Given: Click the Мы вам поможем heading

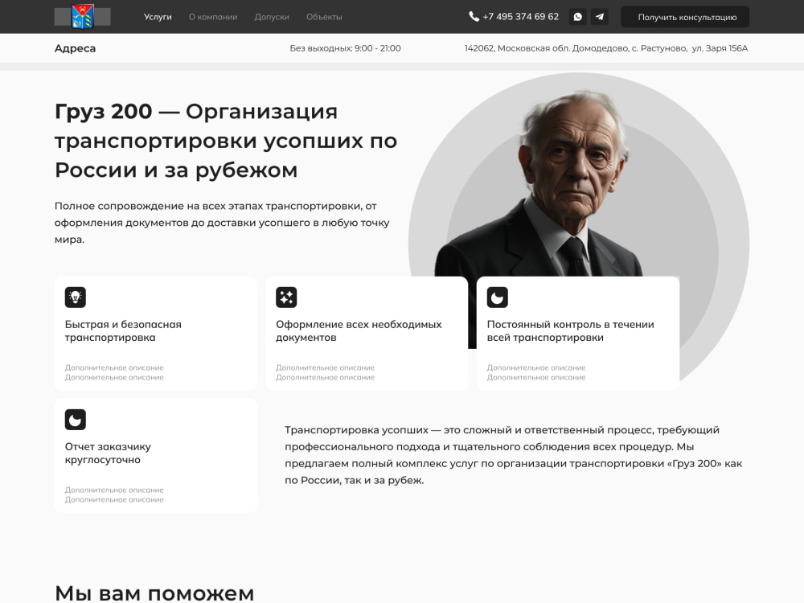Looking at the screenshot, I should coord(154,593).
